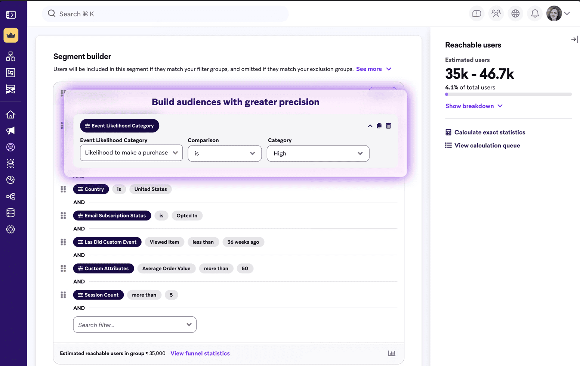The width and height of the screenshot is (580, 366).
Task: Click the Email Subscription Status pill
Action: (x=112, y=216)
